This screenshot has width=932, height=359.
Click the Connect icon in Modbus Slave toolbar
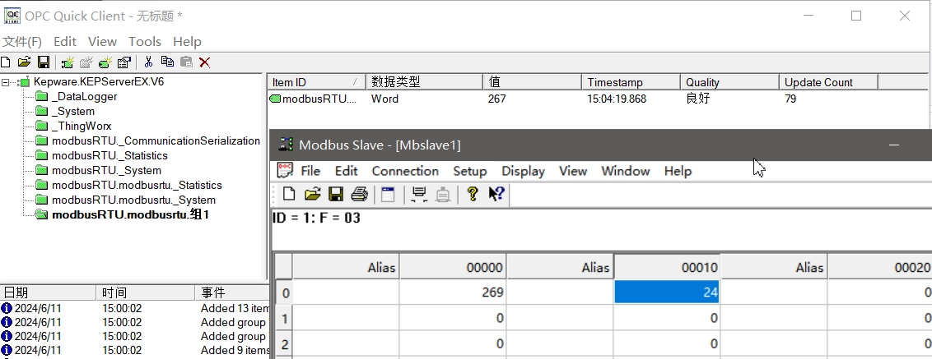[419, 194]
